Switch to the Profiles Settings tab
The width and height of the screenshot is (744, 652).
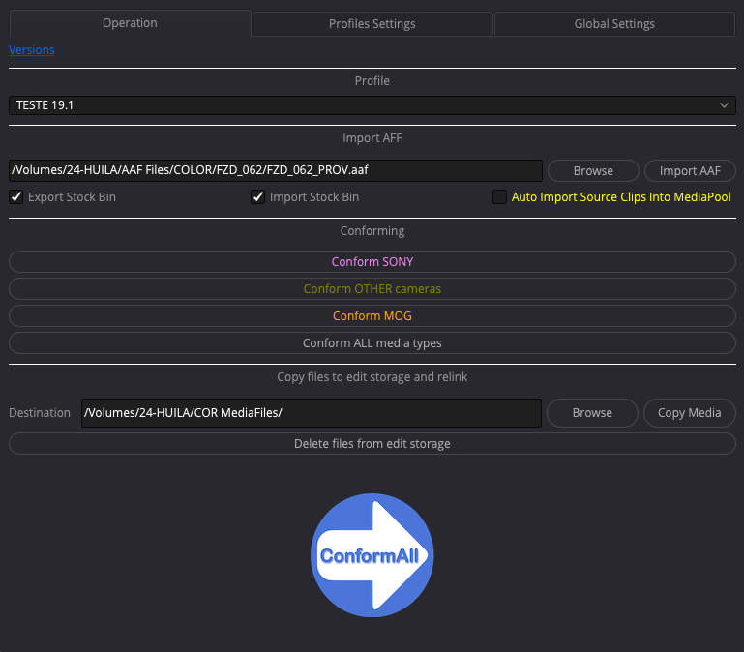pyautogui.click(x=372, y=23)
